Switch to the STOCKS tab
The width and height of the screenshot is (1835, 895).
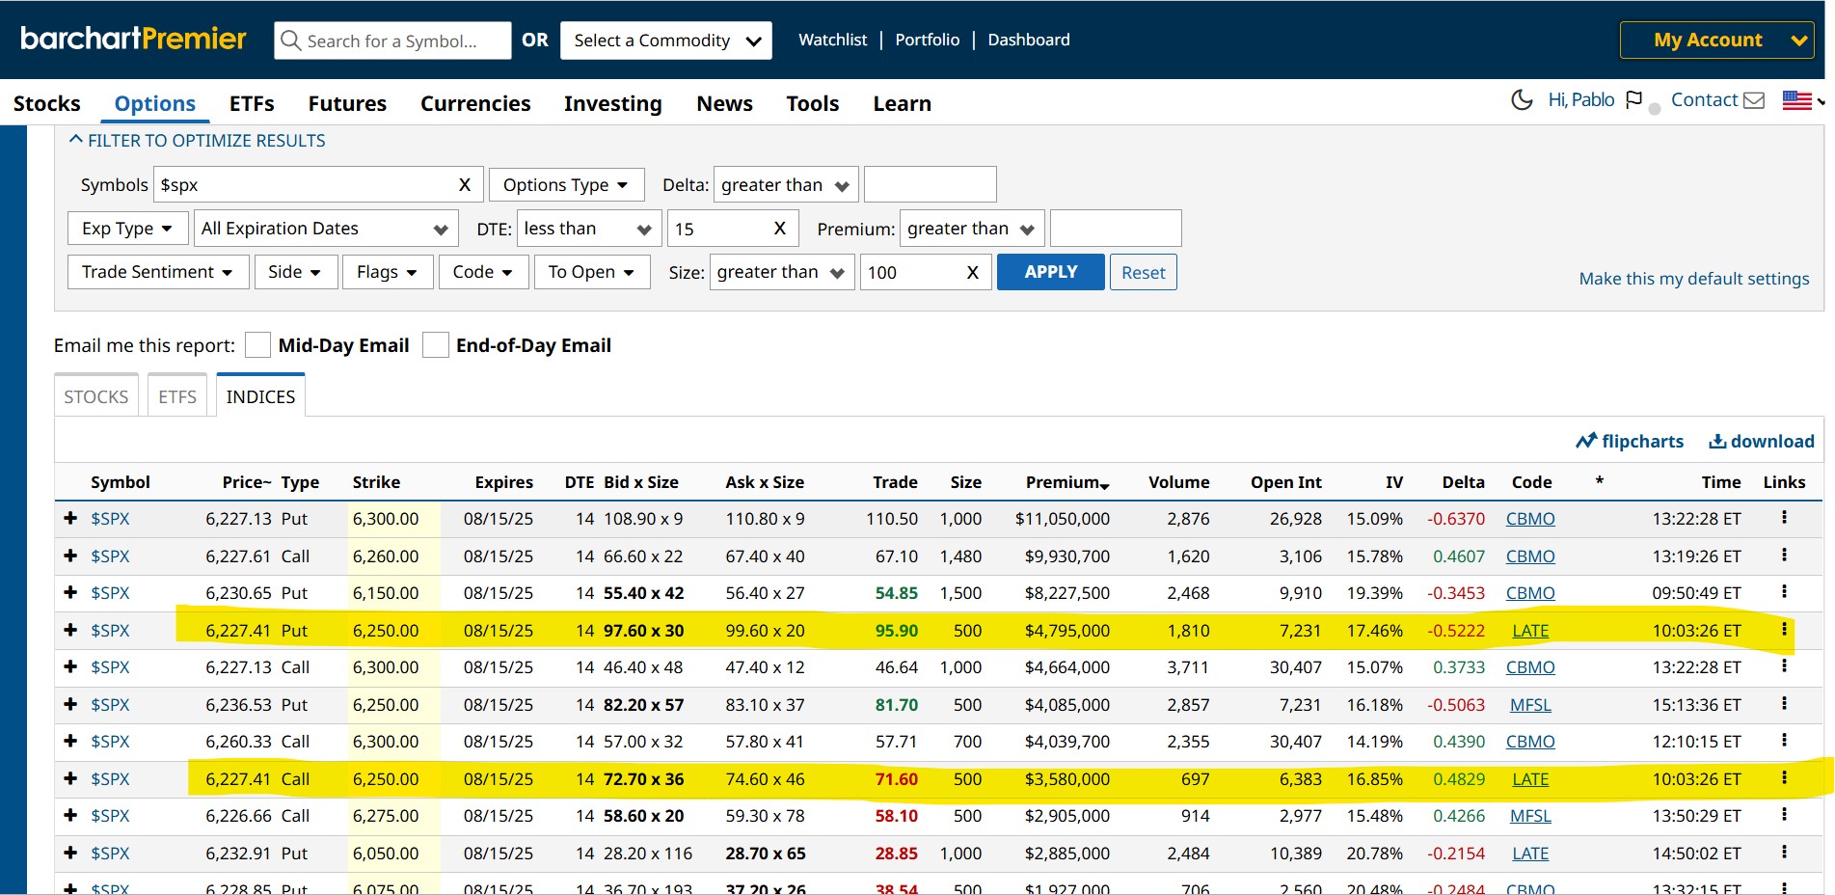[96, 396]
